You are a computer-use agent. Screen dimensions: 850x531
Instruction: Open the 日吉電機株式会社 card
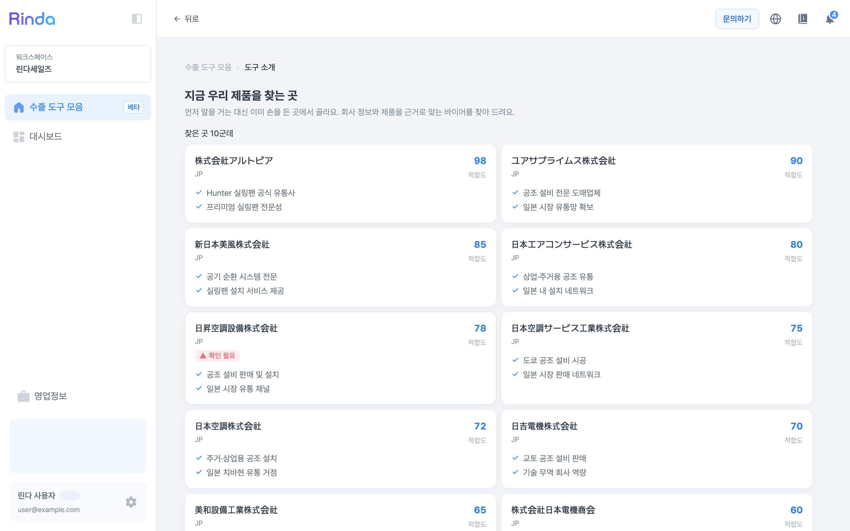(657, 449)
